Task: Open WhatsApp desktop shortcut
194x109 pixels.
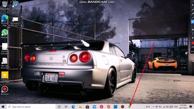Action: (5, 34)
